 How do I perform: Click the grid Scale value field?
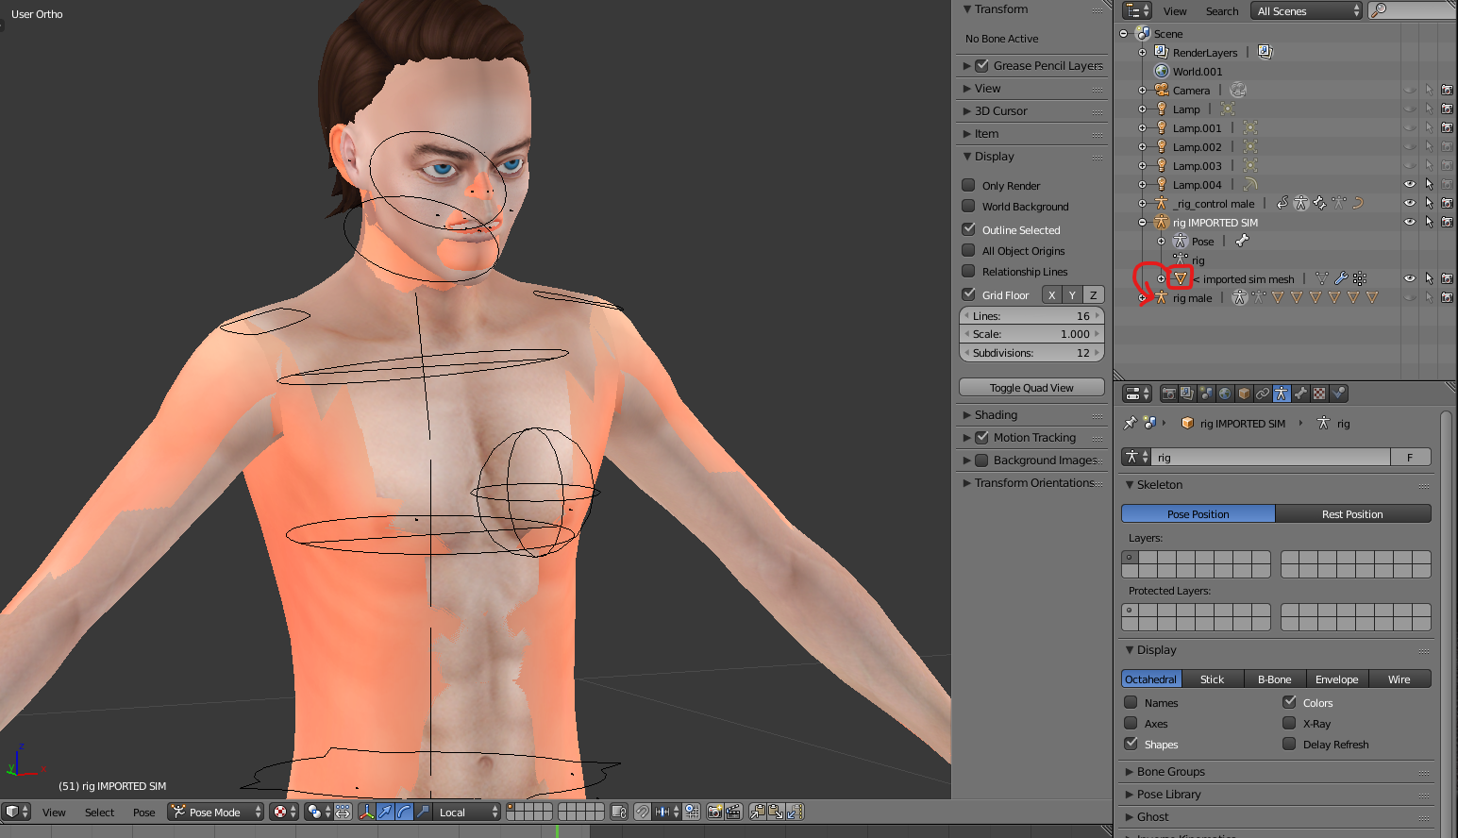(1031, 333)
